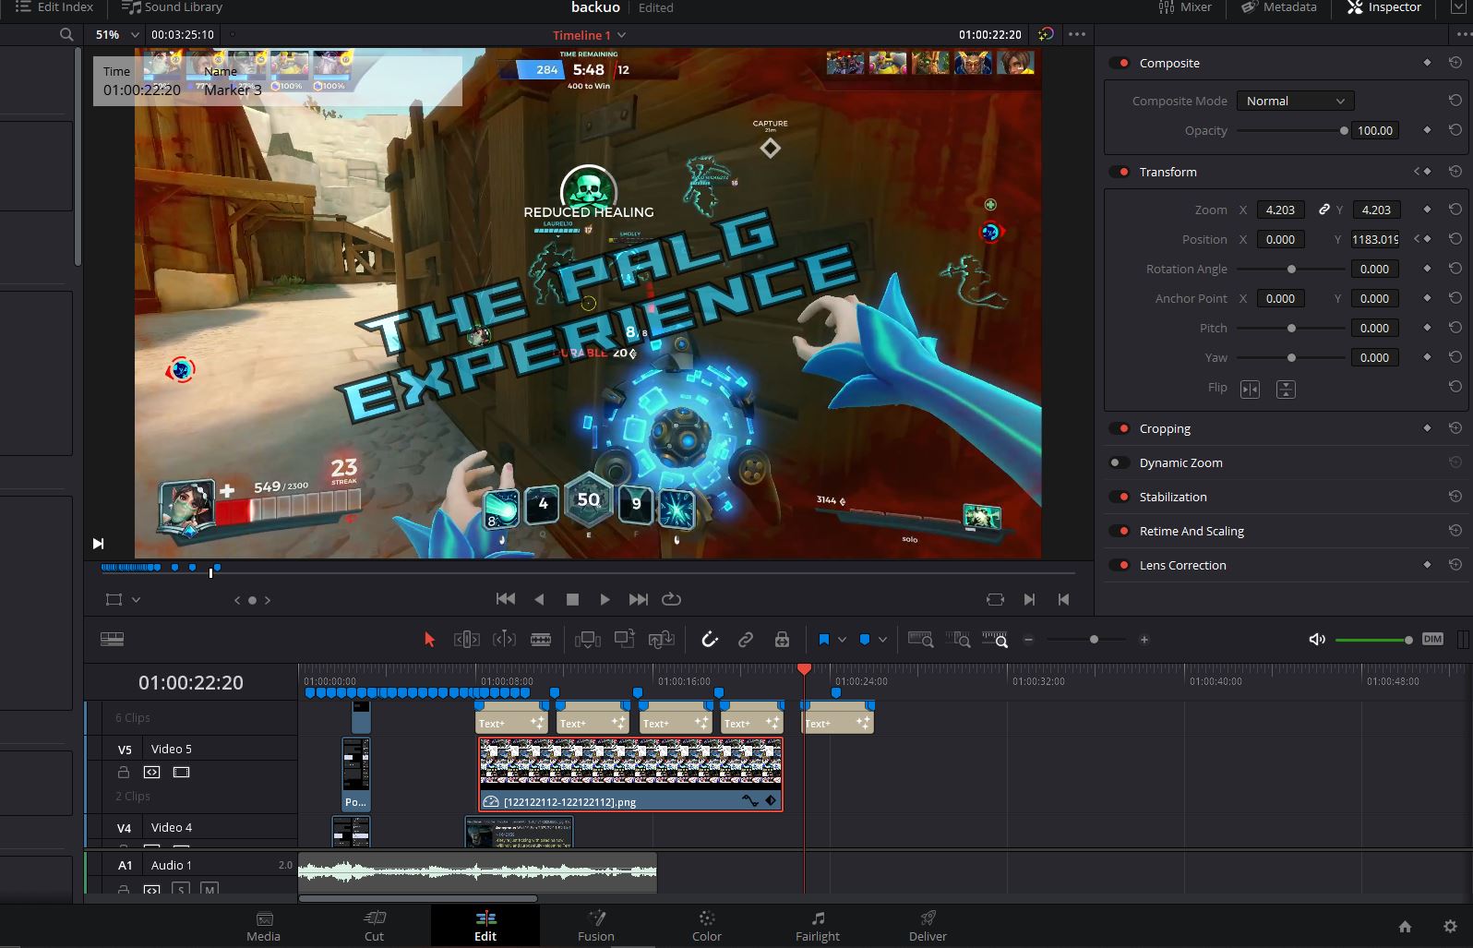Enable the Dynamic Zoom toggle

pos(1119,462)
